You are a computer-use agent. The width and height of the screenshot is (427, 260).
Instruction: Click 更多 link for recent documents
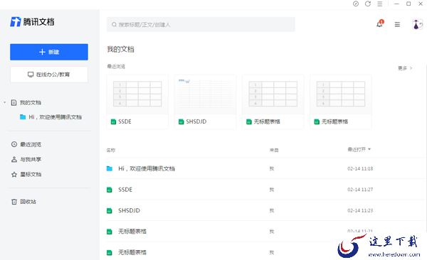[405, 68]
